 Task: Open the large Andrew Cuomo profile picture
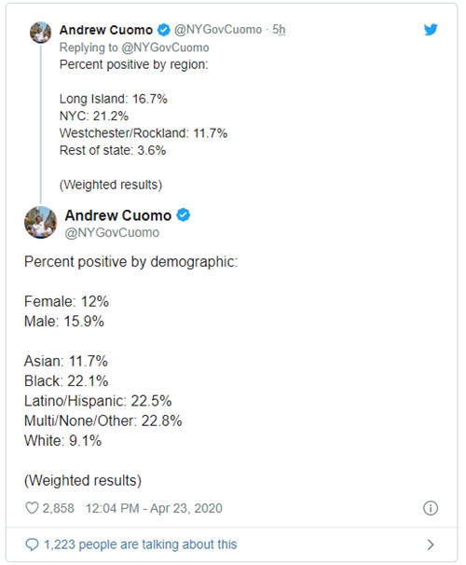pos(40,222)
